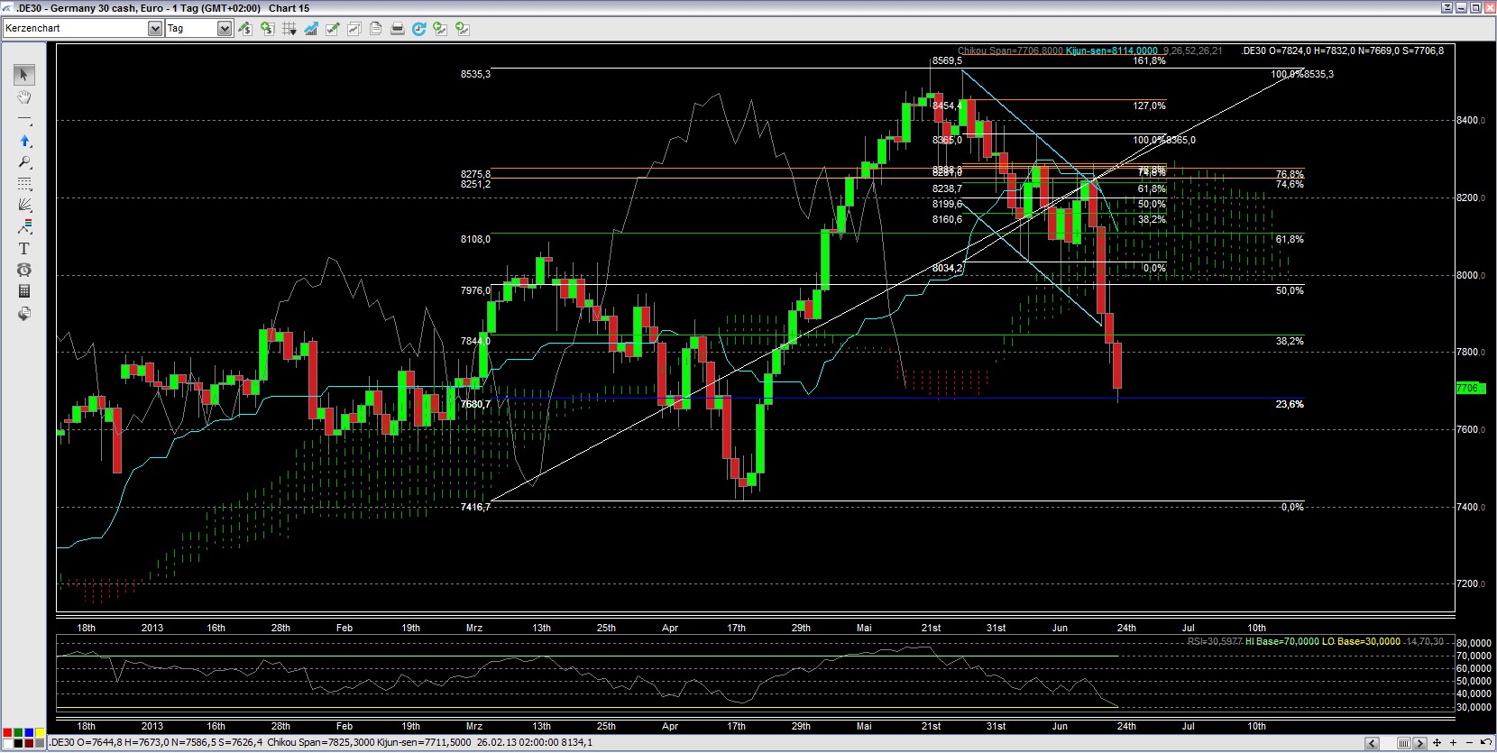Image resolution: width=1497 pixels, height=753 pixels.
Task: Refresh the chart with the reload icon
Action: [418, 29]
